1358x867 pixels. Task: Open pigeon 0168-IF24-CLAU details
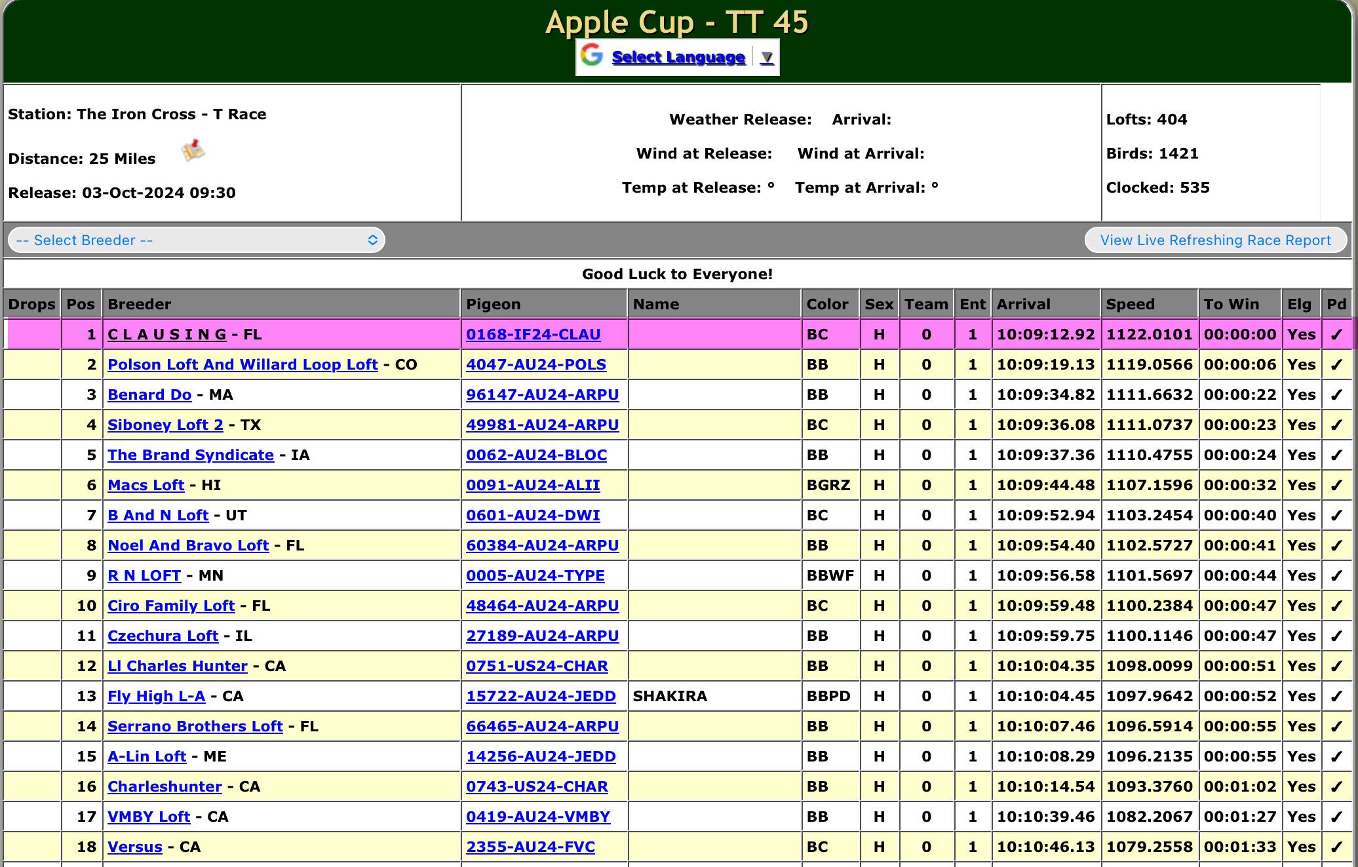pos(533,334)
